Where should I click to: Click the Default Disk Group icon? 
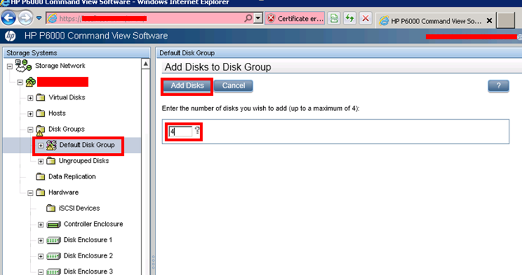click(x=51, y=145)
